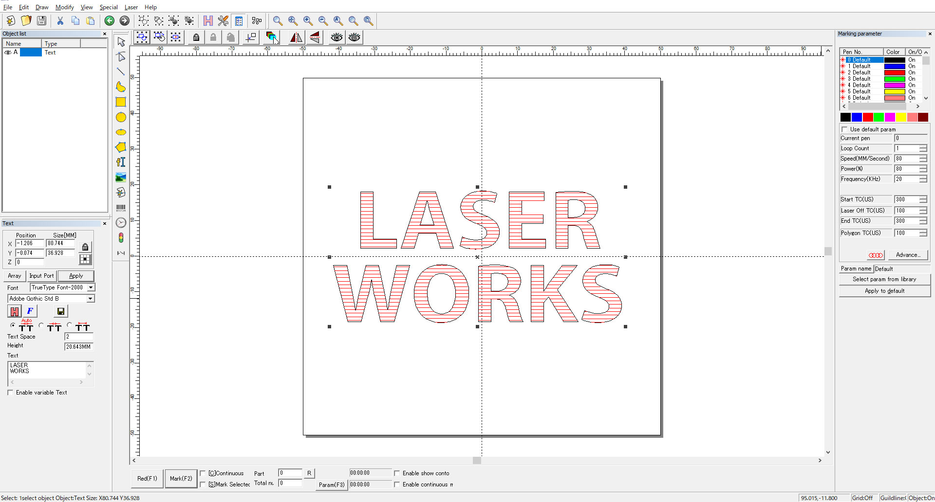Open the File menu
935x502 pixels.
point(8,7)
